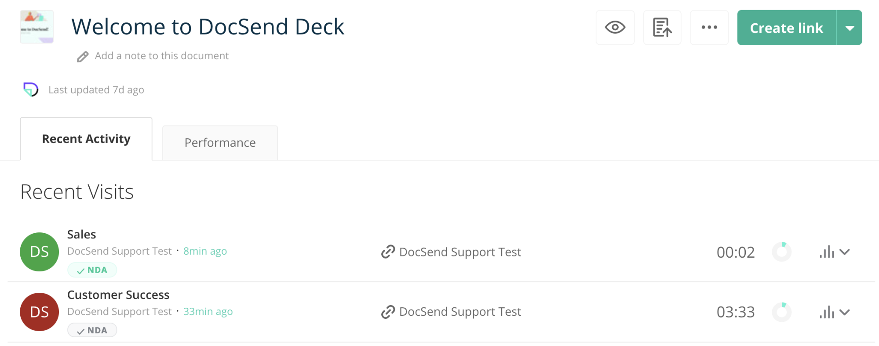
Task: Select the Recent Activity tab
Action: point(86,139)
